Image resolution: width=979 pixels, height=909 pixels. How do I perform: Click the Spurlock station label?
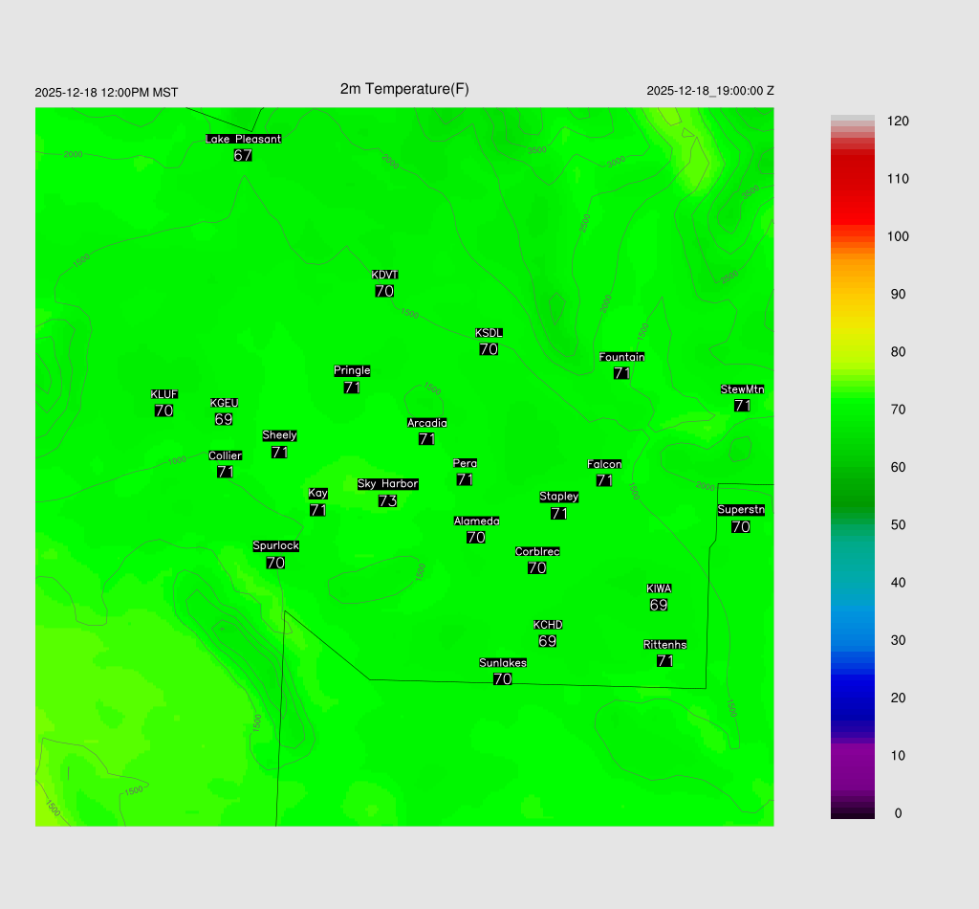[275, 546]
